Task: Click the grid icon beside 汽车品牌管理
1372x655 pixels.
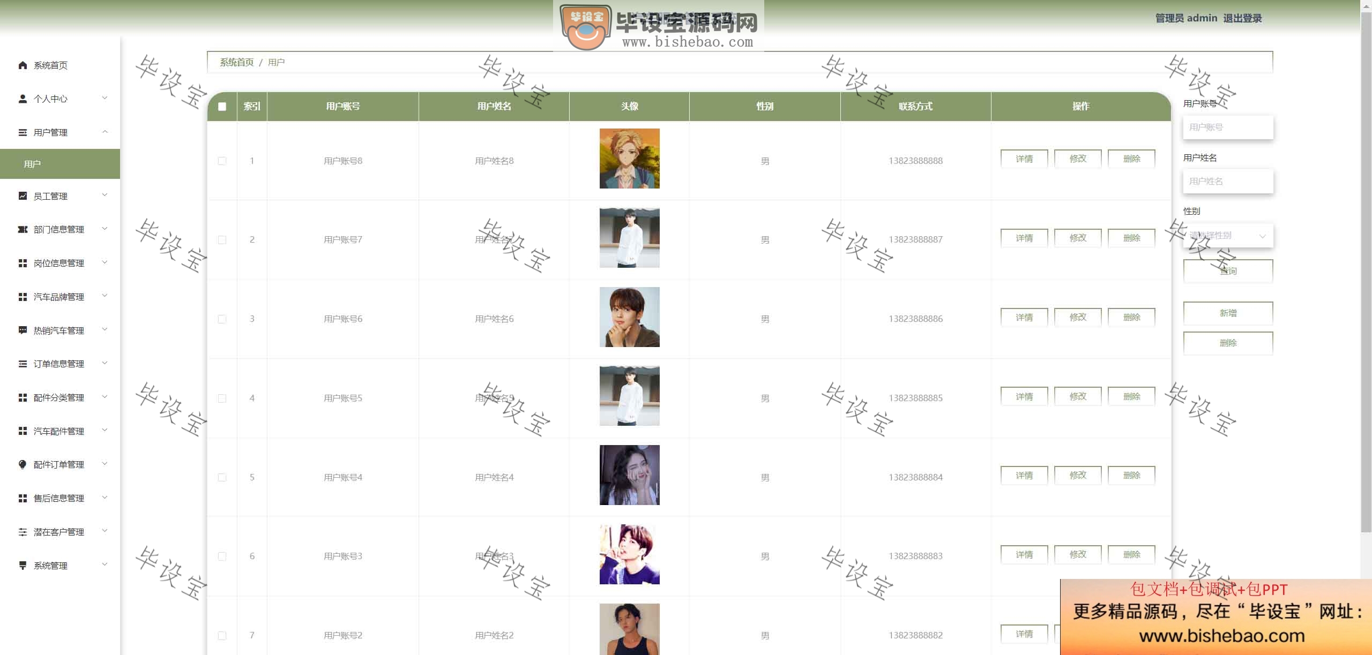Action: point(23,297)
